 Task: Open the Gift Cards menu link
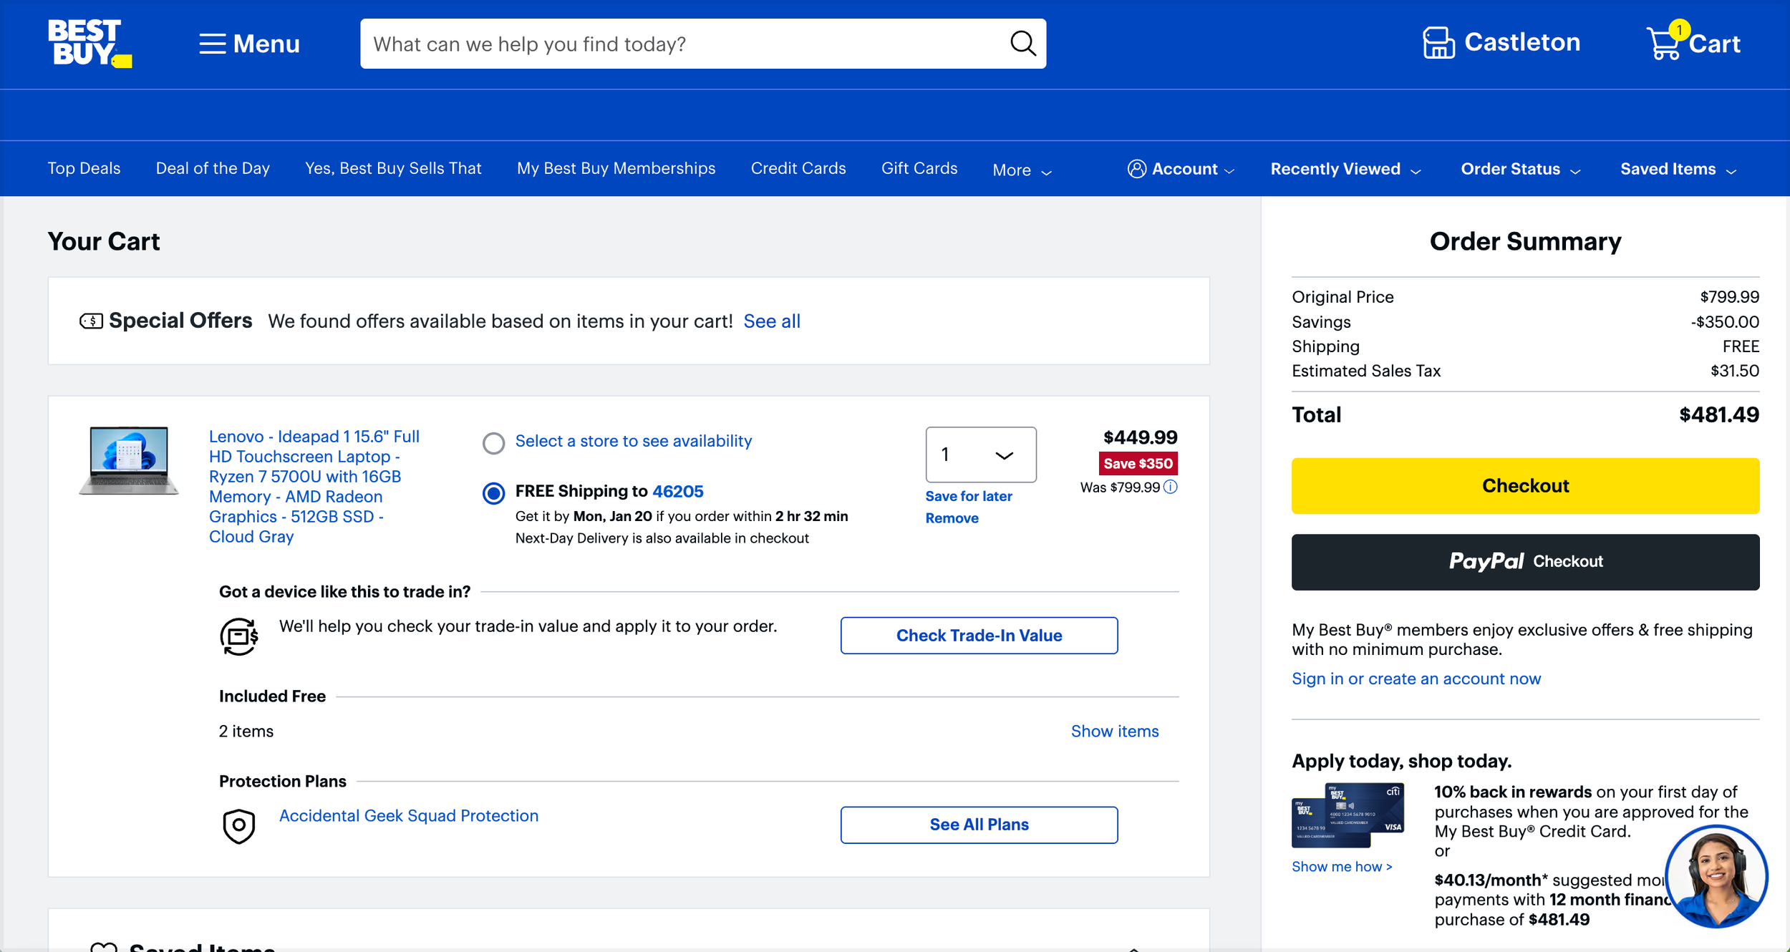(919, 168)
